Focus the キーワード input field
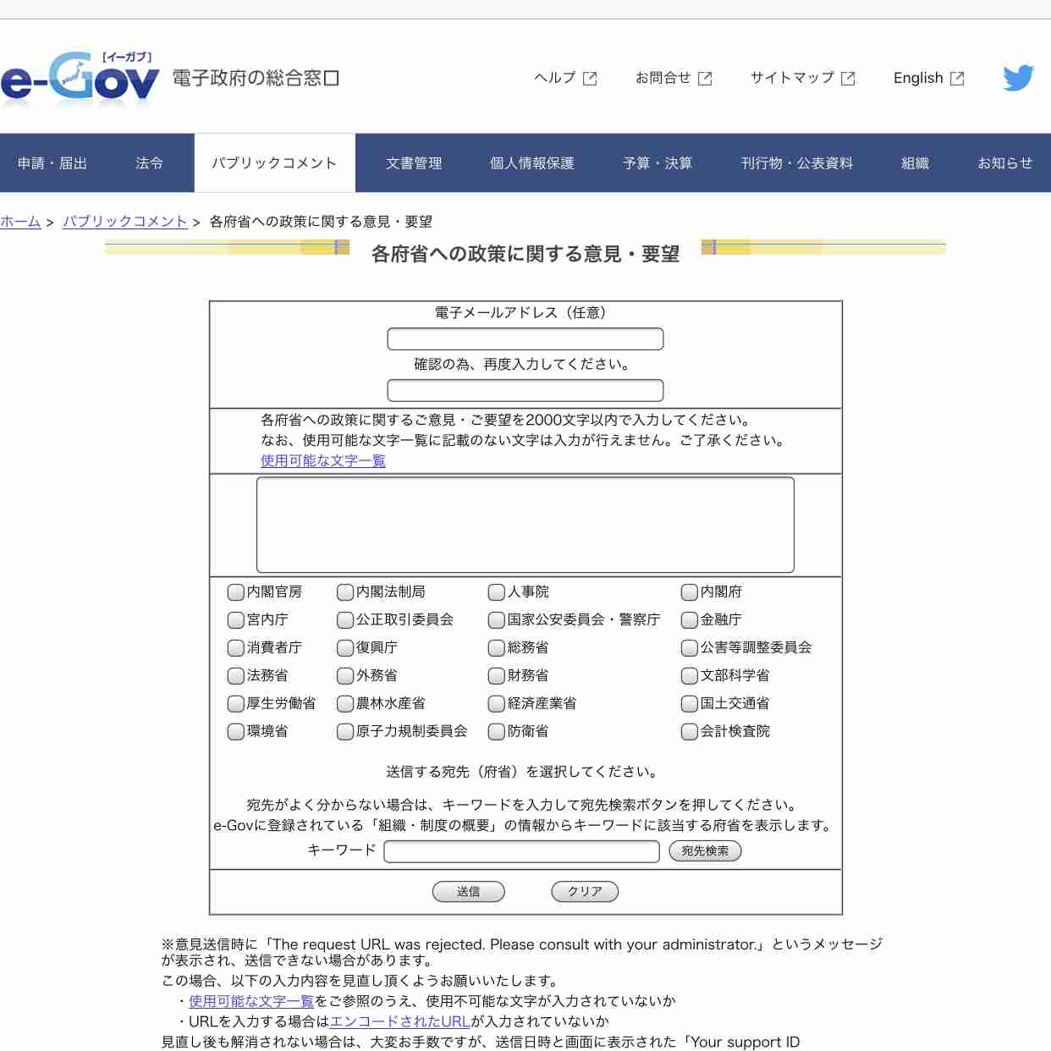Viewport: 1051px width, 1051px height. click(521, 851)
